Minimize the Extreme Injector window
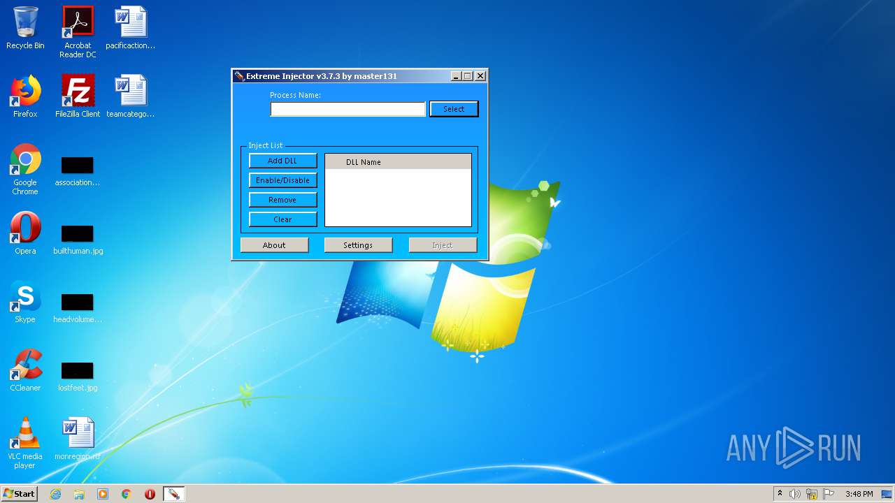Viewport: 895px width, 503px height. 456,76
